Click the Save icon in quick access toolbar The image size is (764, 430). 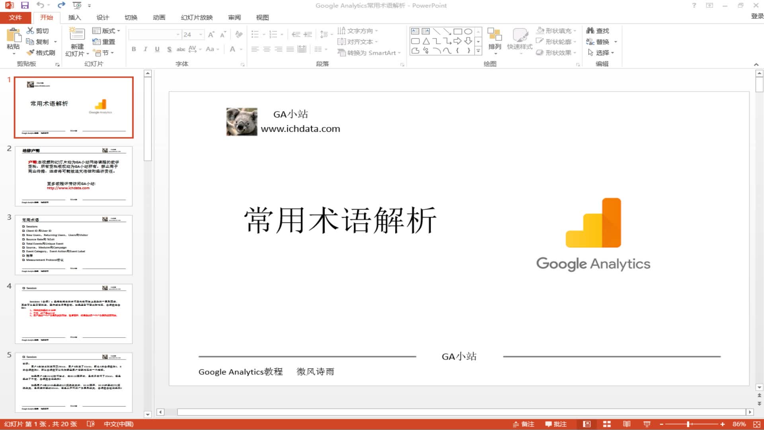pyautogui.click(x=25, y=5)
